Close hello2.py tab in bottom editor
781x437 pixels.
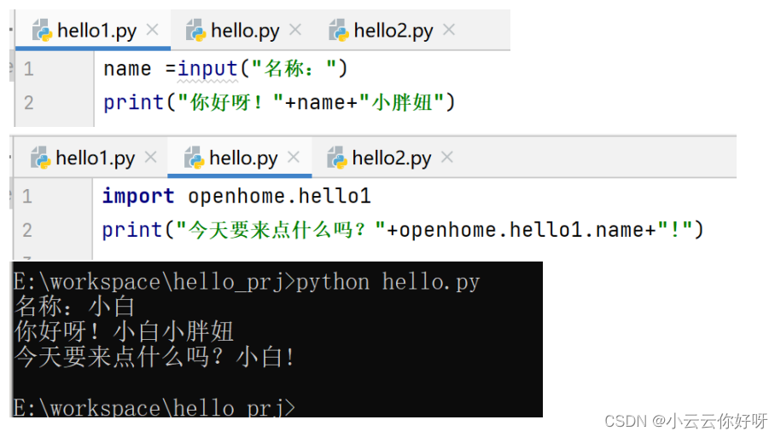tap(447, 158)
